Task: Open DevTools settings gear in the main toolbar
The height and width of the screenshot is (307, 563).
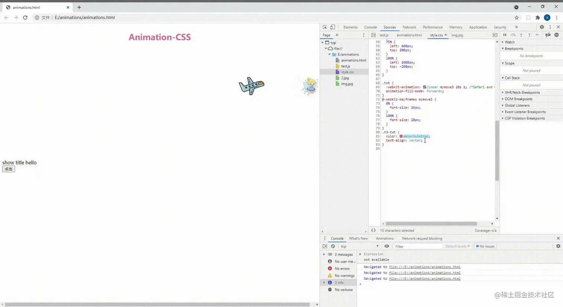Action: pos(542,27)
